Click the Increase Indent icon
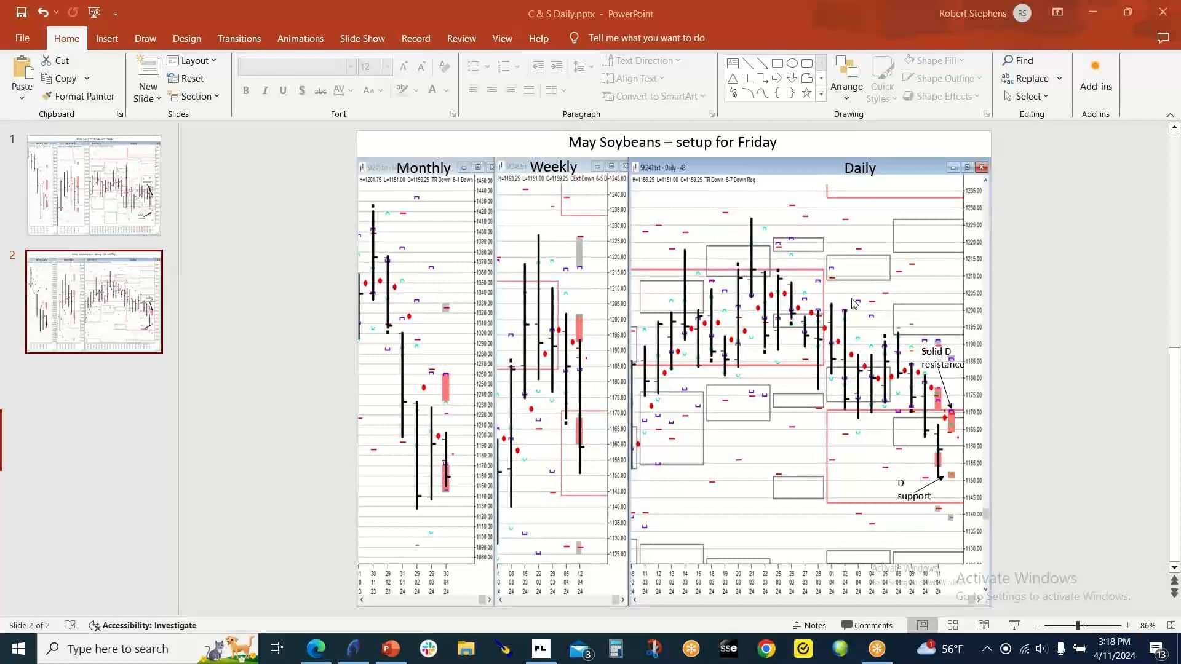This screenshot has width=1181, height=664. (557, 66)
